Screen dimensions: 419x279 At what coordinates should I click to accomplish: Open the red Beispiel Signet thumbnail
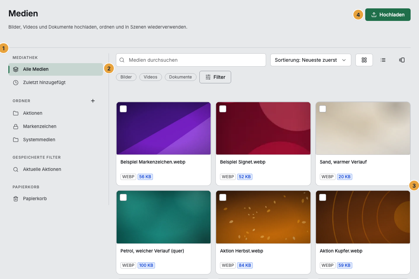click(263, 128)
